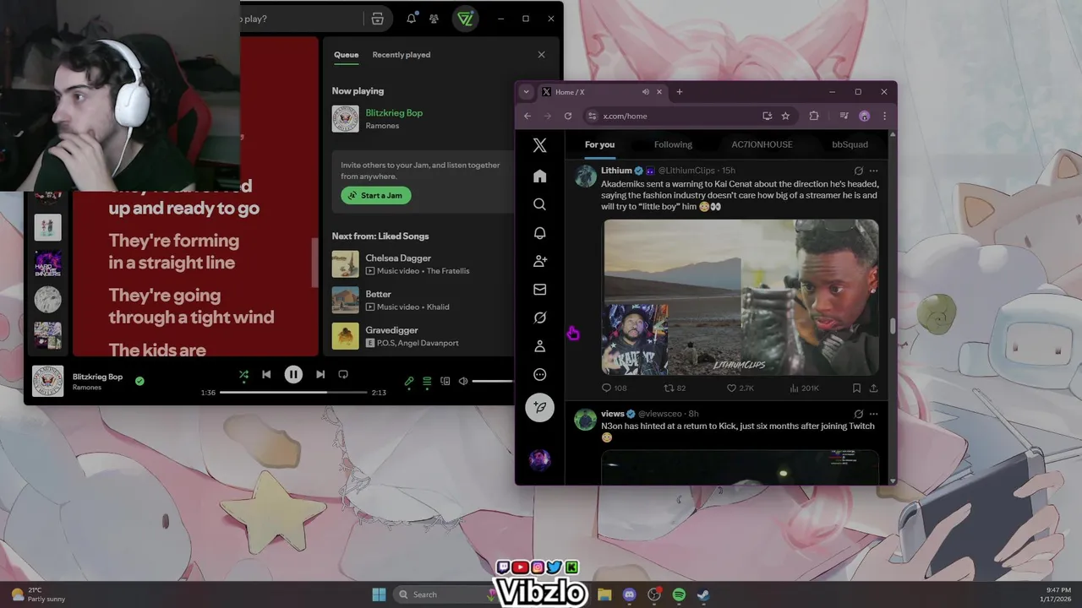Open Grok icon in X sidebar
This screenshot has width=1082, height=608.
[x=539, y=318]
